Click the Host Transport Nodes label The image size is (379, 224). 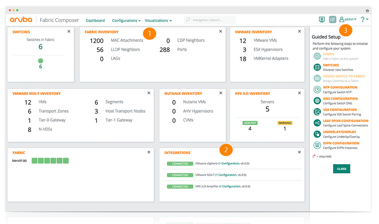pyautogui.click(x=125, y=111)
